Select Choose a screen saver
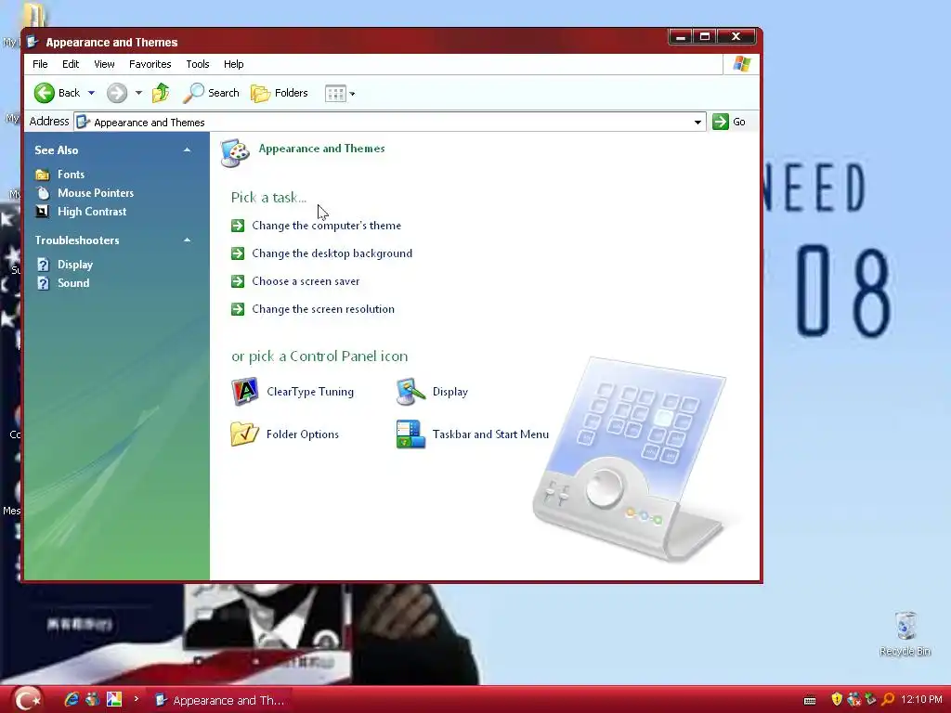 306,281
